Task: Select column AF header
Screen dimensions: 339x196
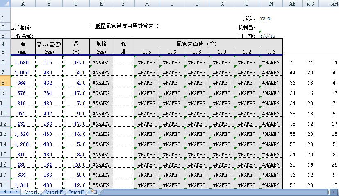Action: tap(292, 4)
